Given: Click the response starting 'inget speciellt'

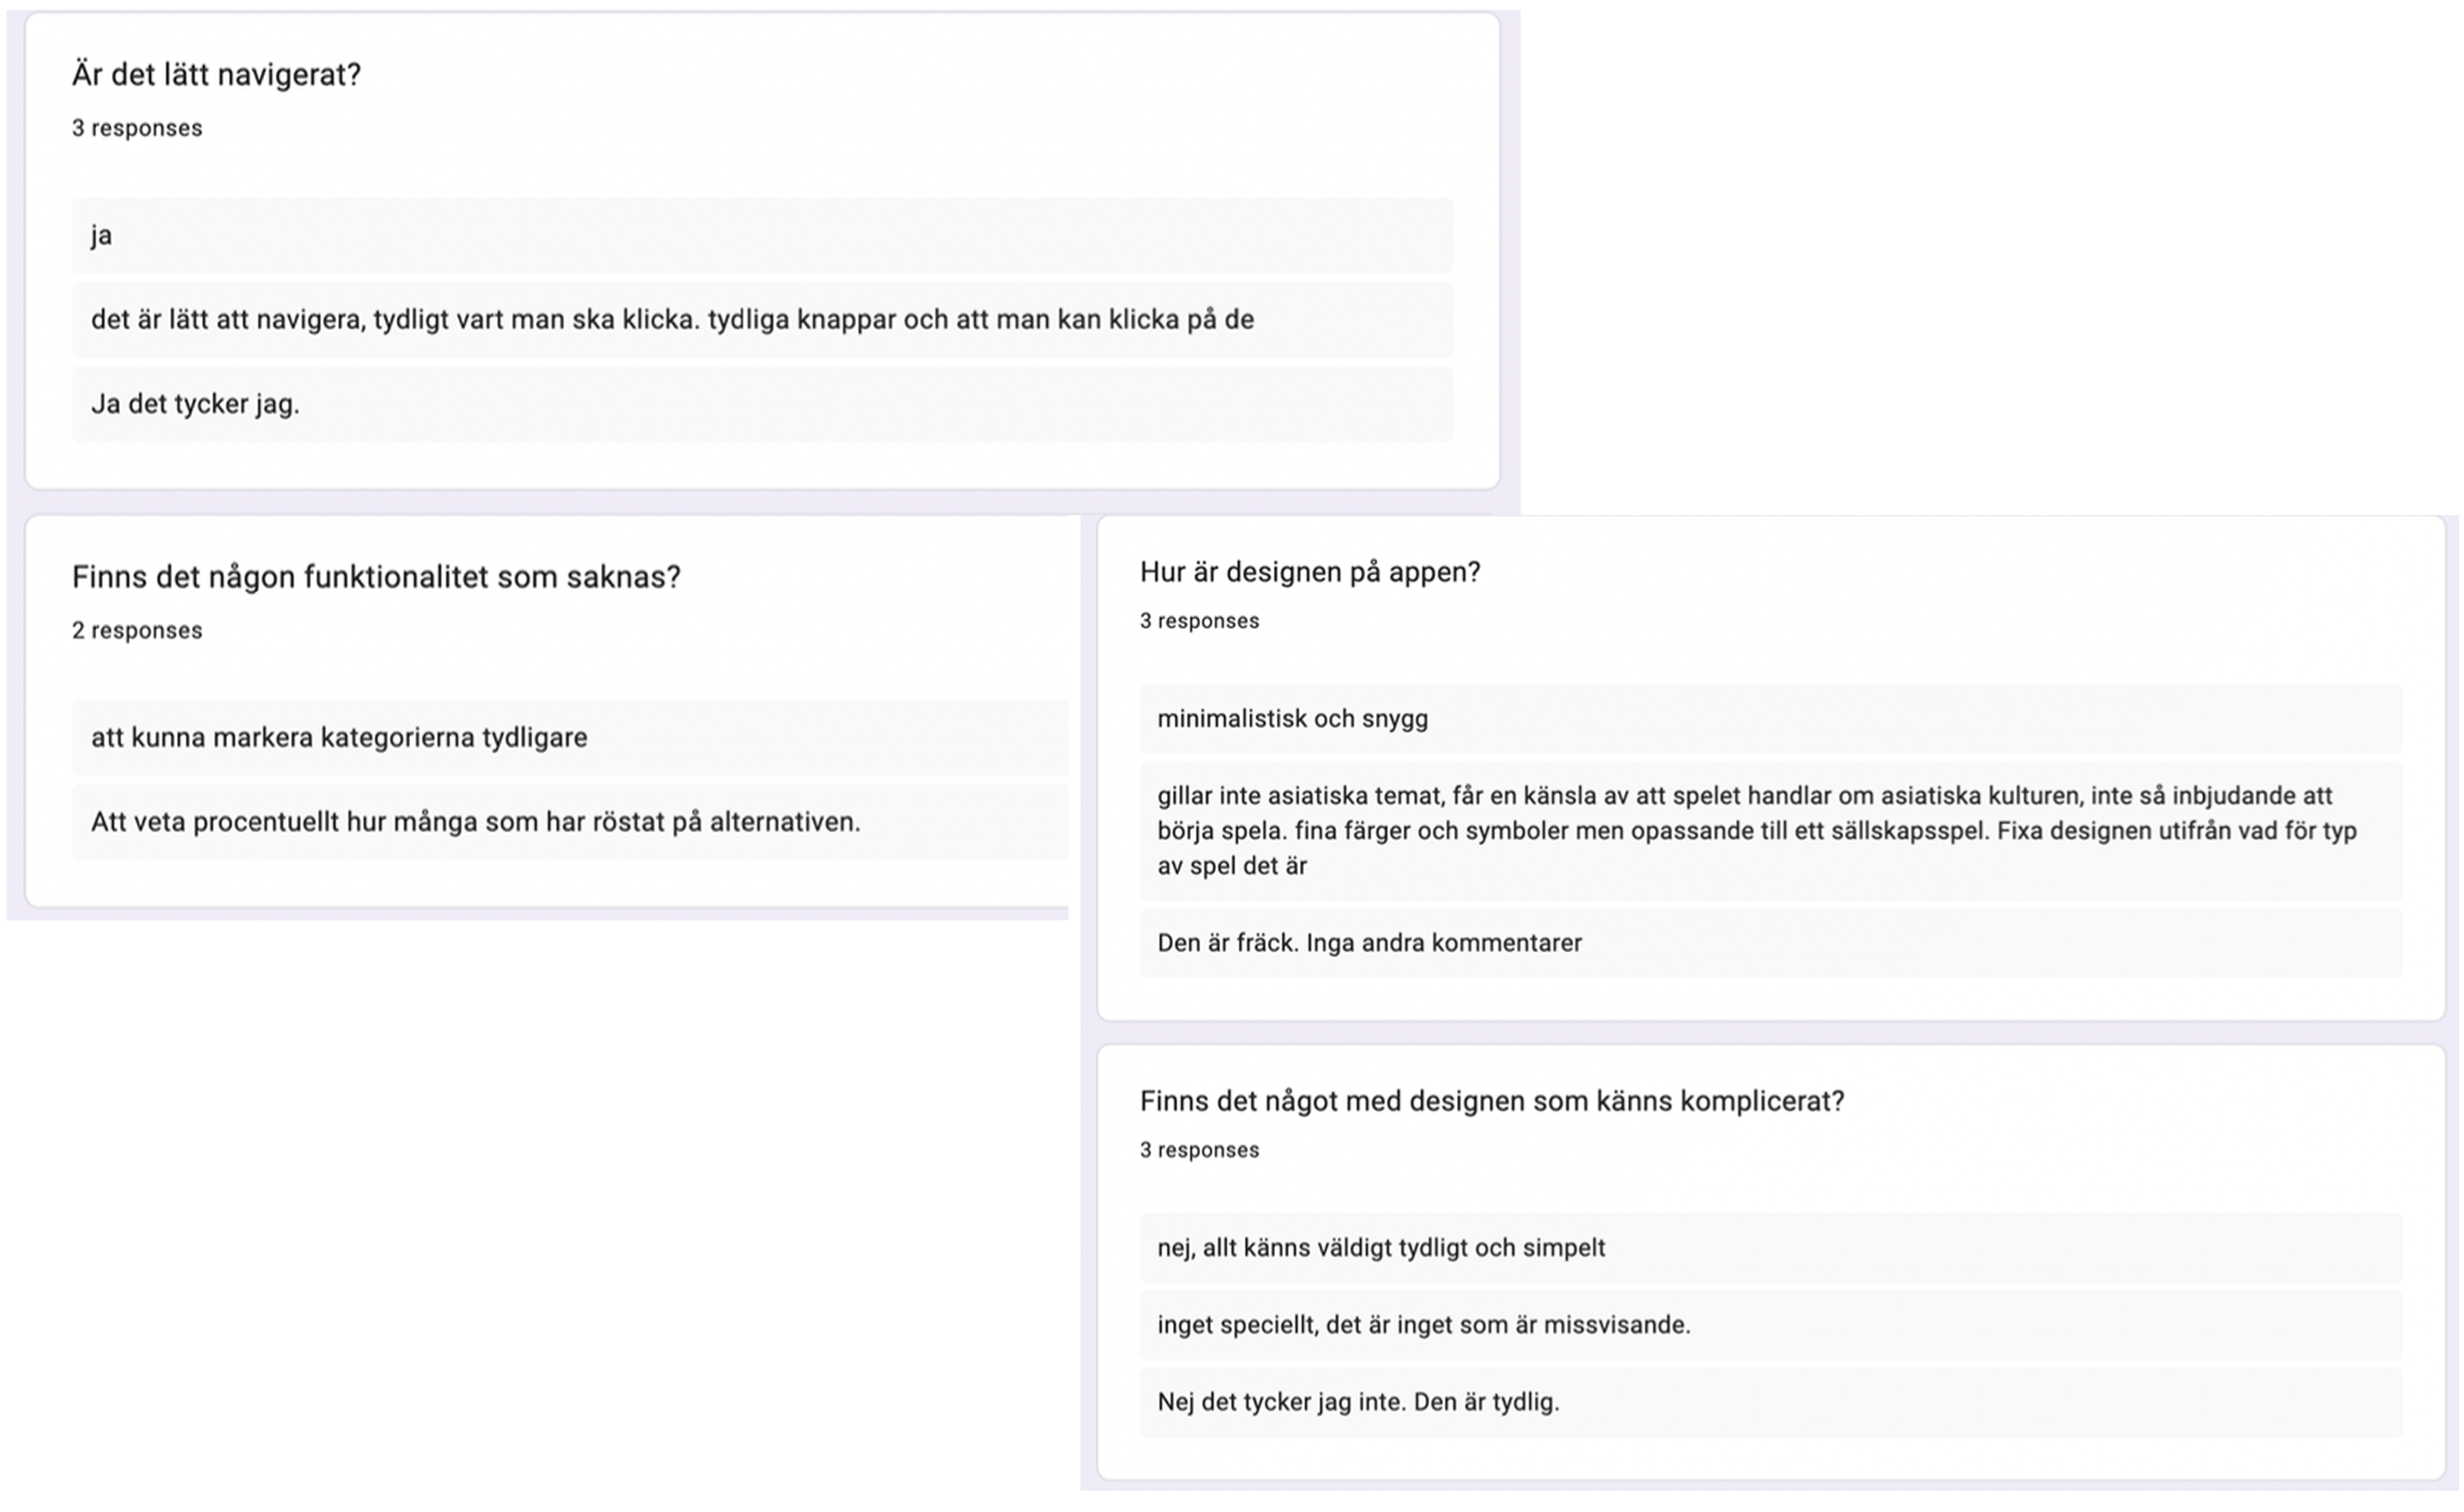Looking at the screenshot, I should pyautogui.click(x=1423, y=1325).
